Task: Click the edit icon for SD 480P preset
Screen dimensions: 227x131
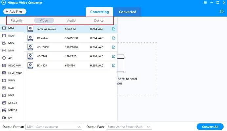Action: (x=113, y=65)
